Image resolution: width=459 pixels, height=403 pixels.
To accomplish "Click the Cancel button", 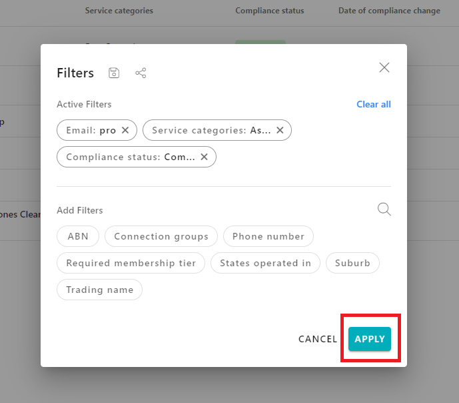I will (318, 339).
